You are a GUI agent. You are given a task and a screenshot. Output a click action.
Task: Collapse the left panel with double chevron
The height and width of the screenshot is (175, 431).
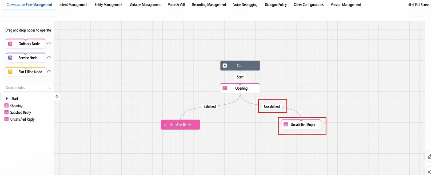tap(57, 97)
